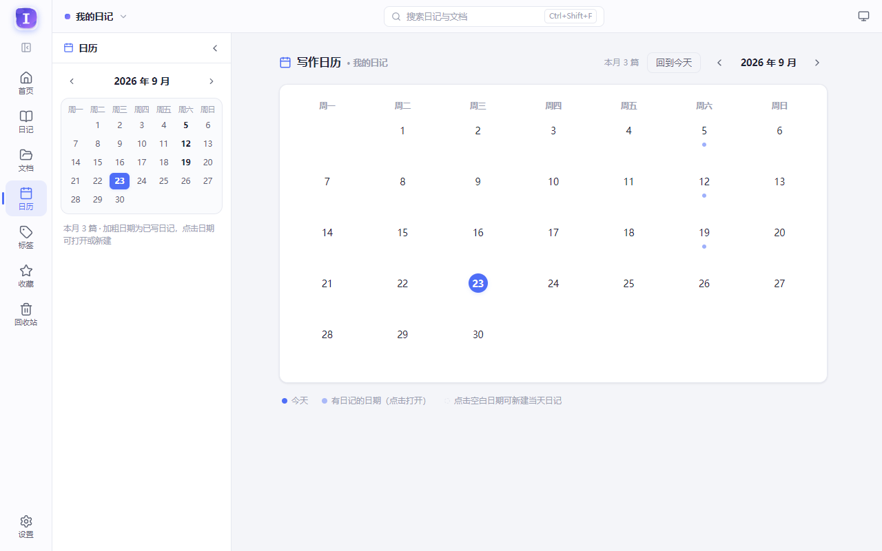Viewport: 882px width, 551px height.
Task: Click the purple app logo icon
Action: (x=26, y=19)
